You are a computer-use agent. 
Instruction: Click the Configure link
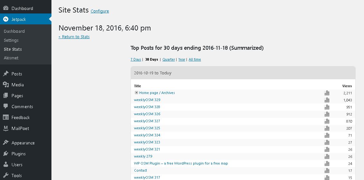pyautogui.click(x=100, y=11)
